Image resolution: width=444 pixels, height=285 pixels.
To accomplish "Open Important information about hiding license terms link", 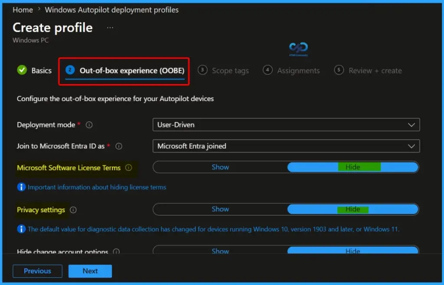I will tap(97, 187).
